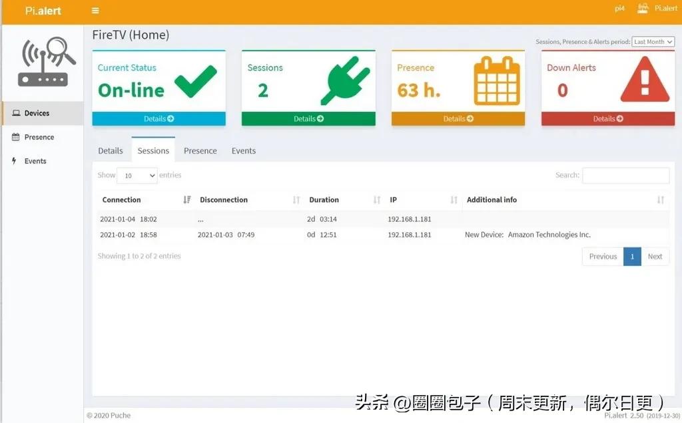Image resolution: width=682 pixels, height=423 pixels.
Task: Switch to the Details tab
Action: (x=111, y=151)
